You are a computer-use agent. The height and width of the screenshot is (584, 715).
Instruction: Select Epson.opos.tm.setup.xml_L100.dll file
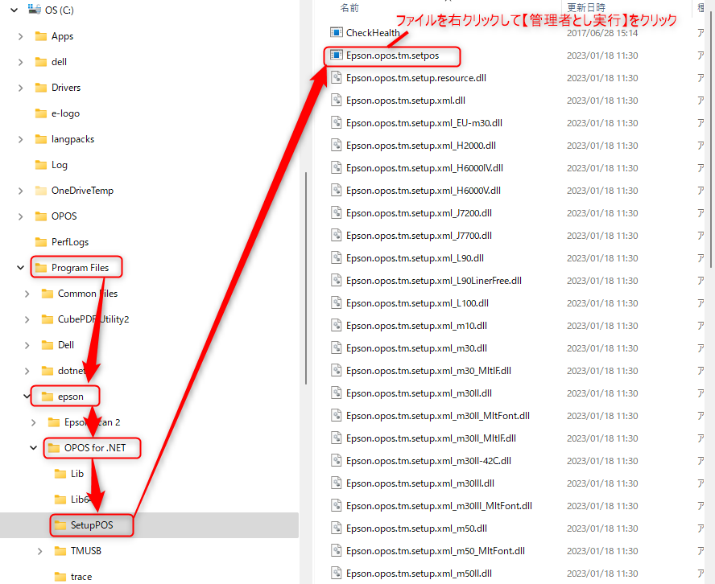point(417,303)
